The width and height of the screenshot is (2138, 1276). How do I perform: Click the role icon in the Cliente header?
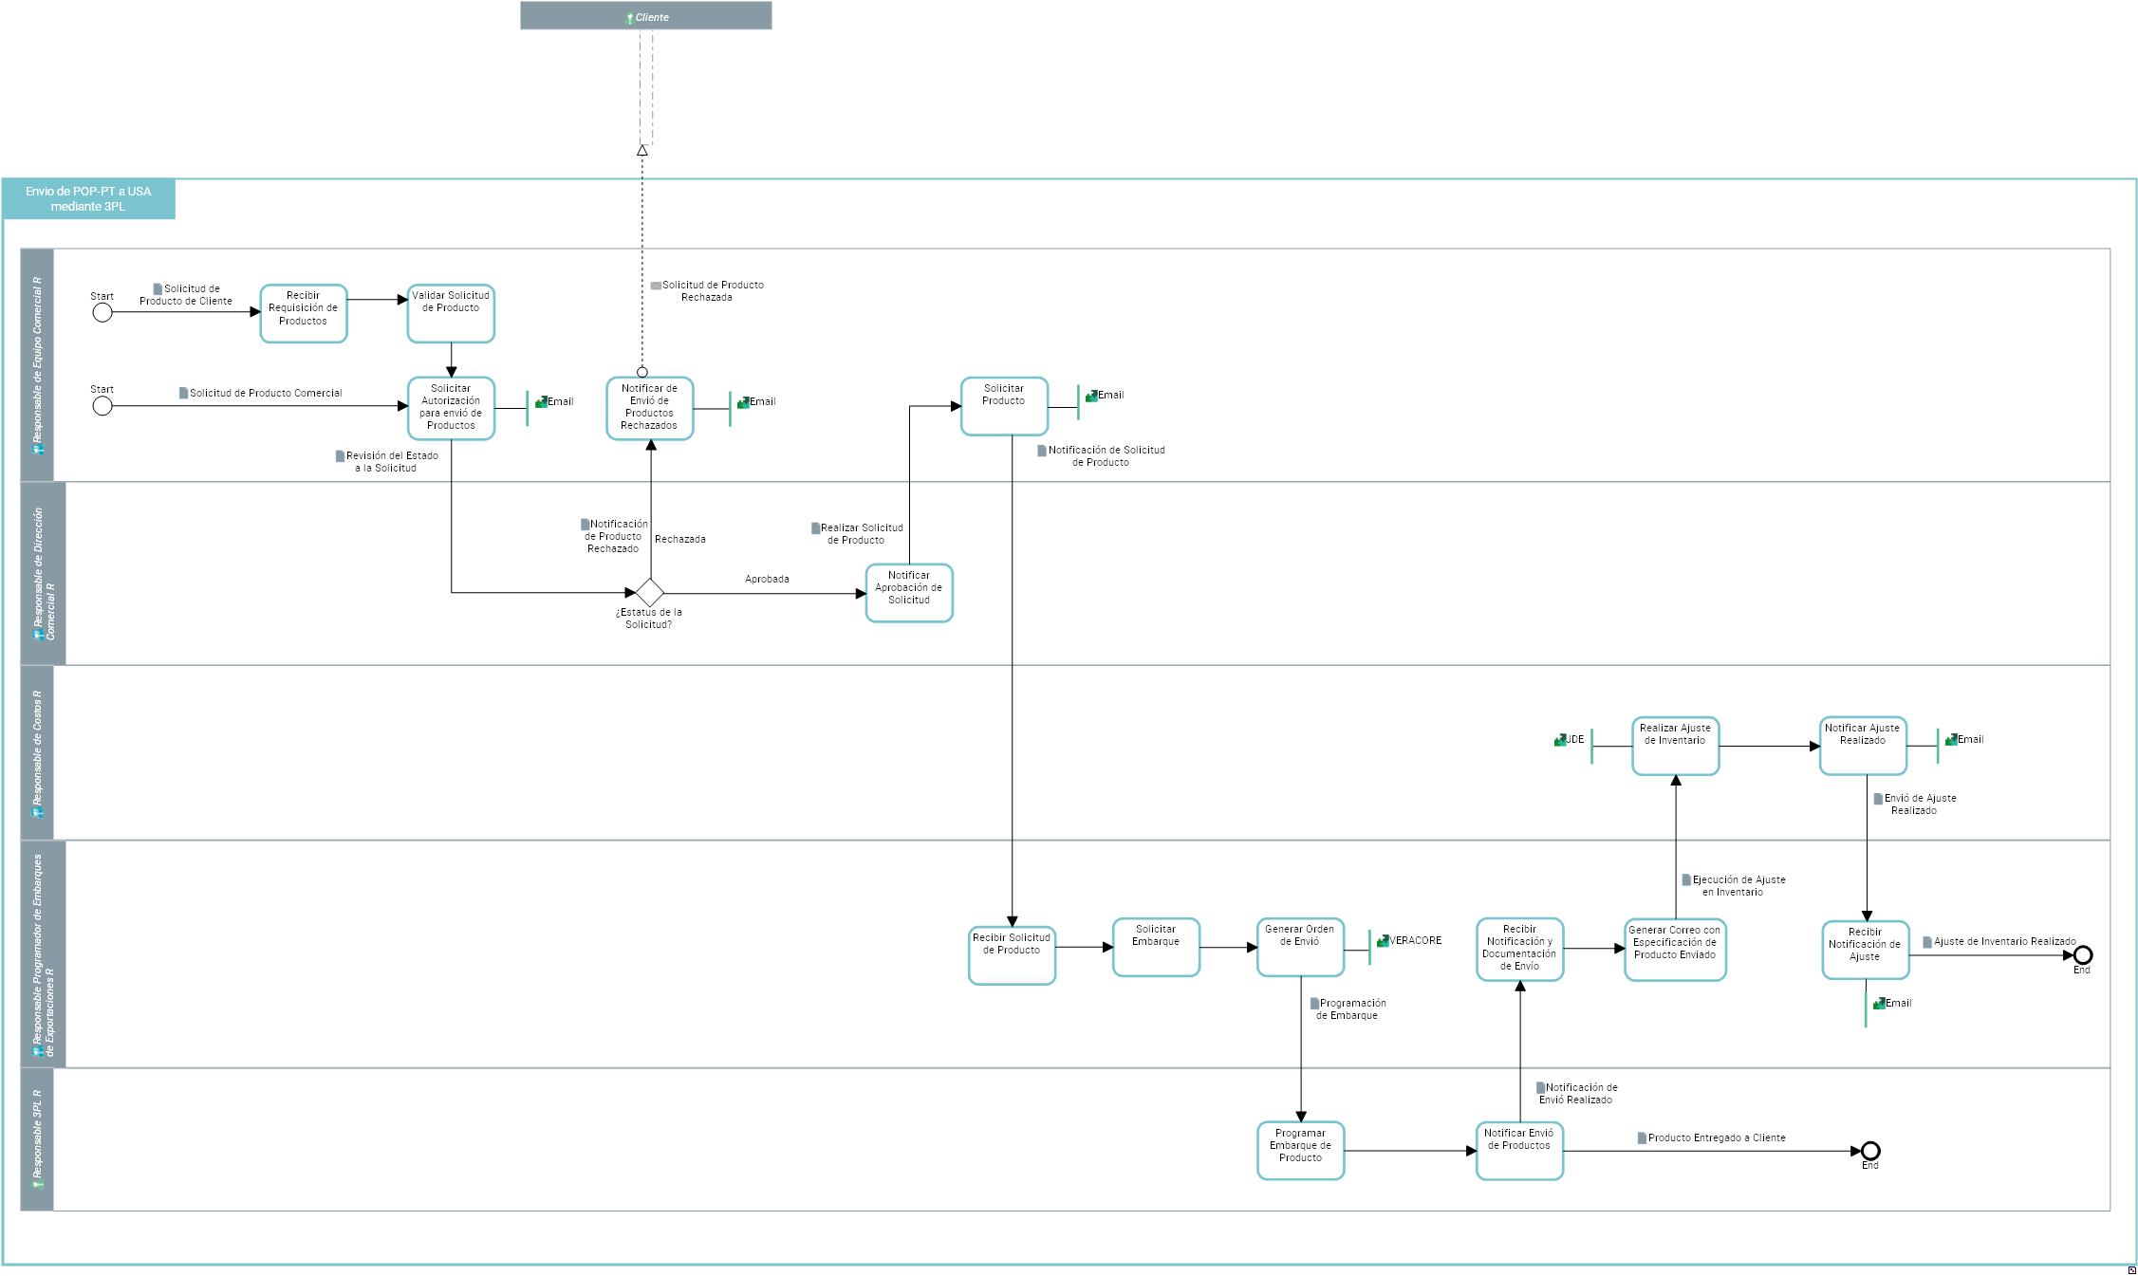(629, 18)
